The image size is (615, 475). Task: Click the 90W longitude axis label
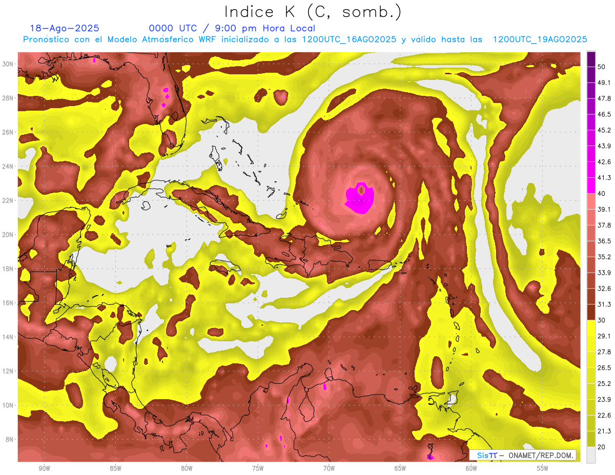pyautogui.click(x=45, y=468)
